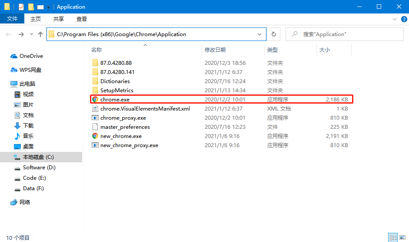
Task: Click the new_chrome.exe file name text
Action: pyautogui.click(x=121, y=136)
